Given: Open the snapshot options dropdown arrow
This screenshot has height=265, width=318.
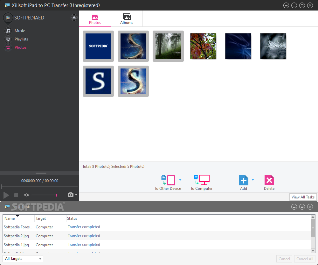Looking at the screenshot, I should pyautogui.click(x=76, y=195).
